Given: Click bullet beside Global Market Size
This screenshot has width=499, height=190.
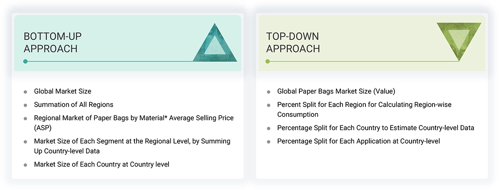Looking at the screenshot, I should pyautogui.click(x=26, y=92).
